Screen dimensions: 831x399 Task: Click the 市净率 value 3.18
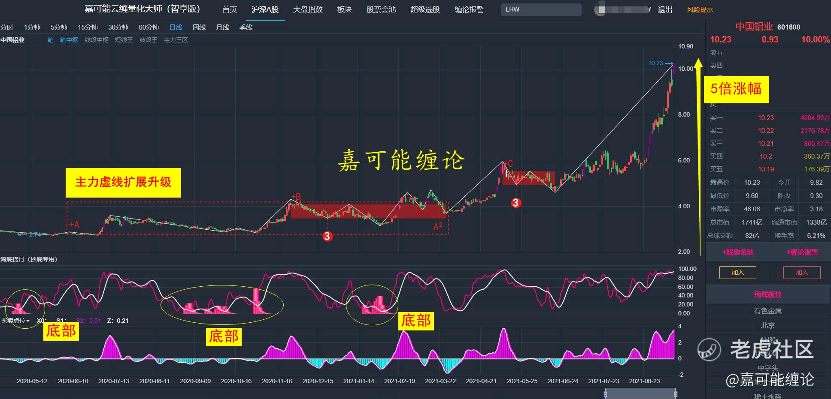(816, 209)
